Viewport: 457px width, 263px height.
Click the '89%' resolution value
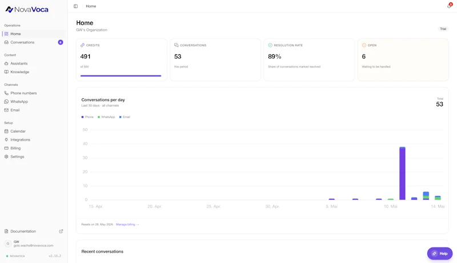pyautogui.click(x=275, y=57)
